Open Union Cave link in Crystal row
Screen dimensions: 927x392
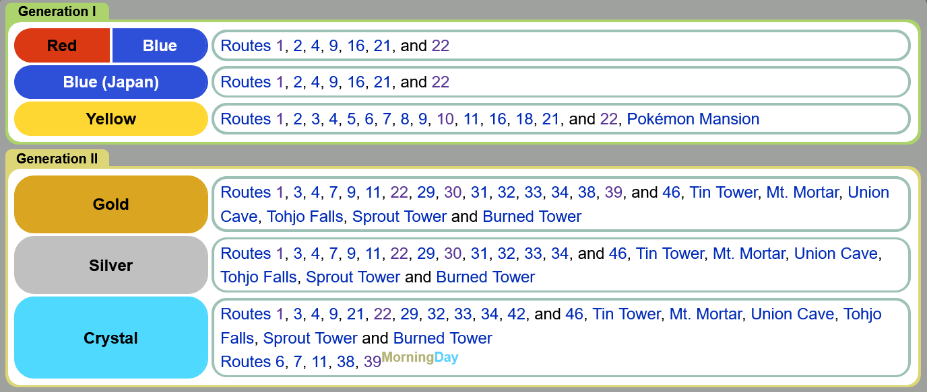point(793,314)
